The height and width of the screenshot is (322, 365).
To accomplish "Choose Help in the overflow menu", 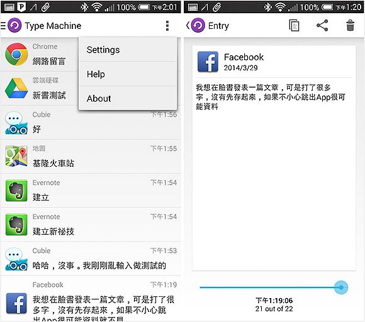I will [x=128, y=74].
